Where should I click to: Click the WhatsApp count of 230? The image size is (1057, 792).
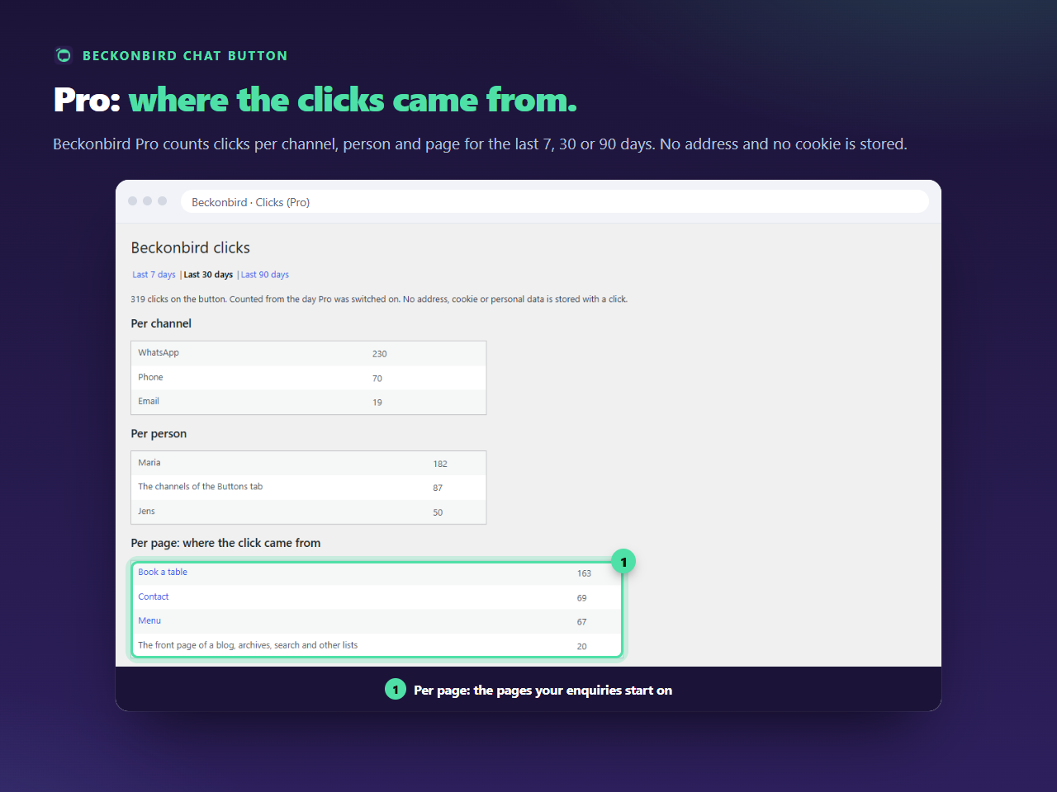tap(380, 354)
